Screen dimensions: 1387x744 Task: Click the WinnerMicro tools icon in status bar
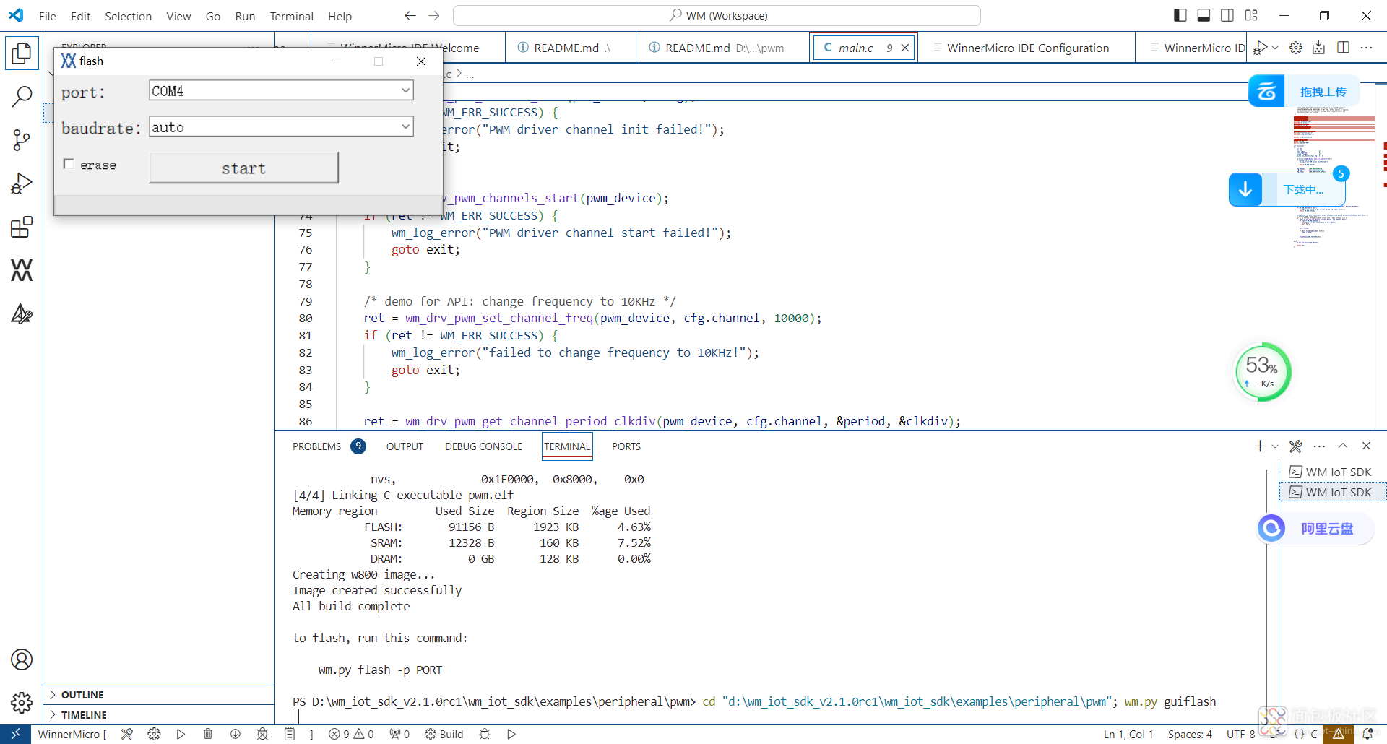point(127,734)
